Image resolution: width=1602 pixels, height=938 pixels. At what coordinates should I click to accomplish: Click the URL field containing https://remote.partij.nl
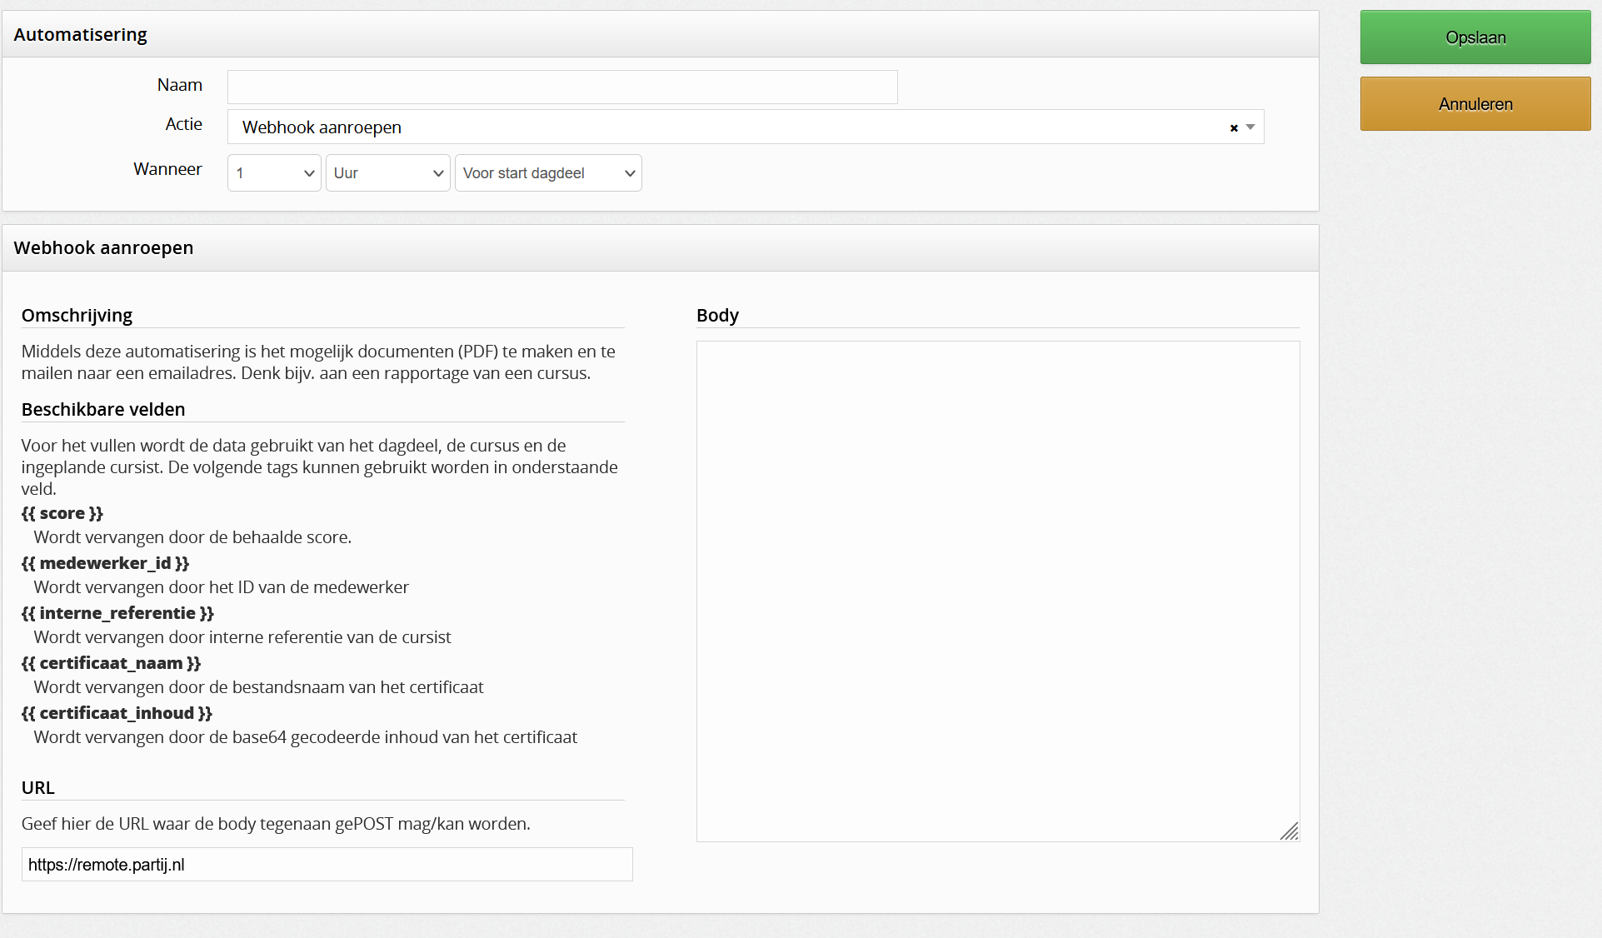(x=327, y=865)
